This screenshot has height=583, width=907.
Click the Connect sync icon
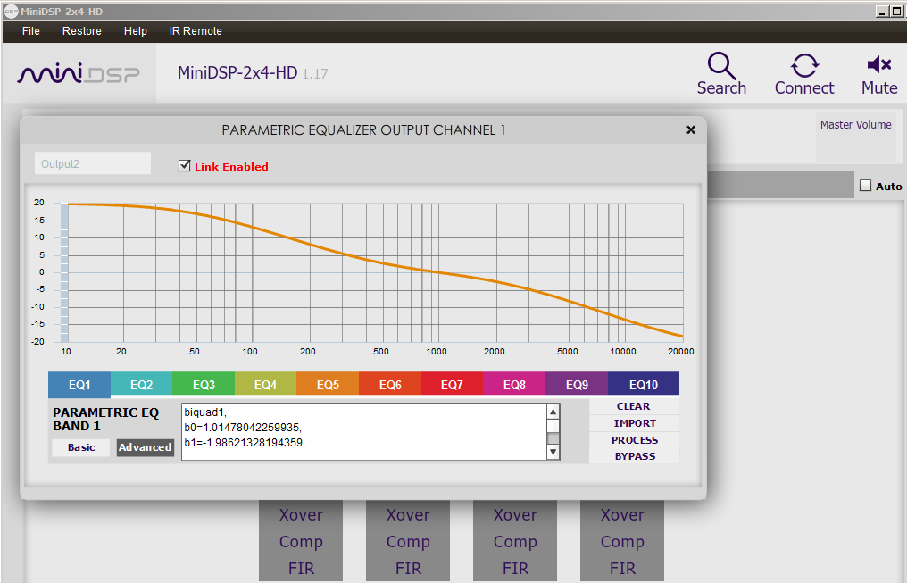(x=804, y=65)
